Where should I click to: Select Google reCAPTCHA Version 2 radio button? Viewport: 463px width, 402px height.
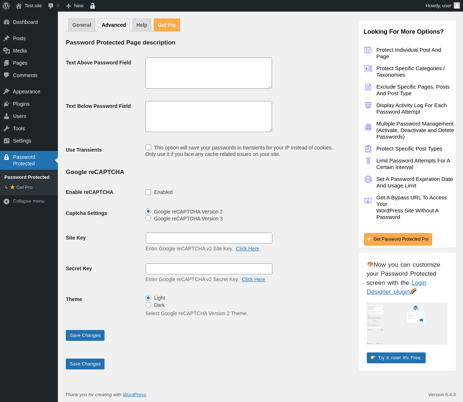148,211
